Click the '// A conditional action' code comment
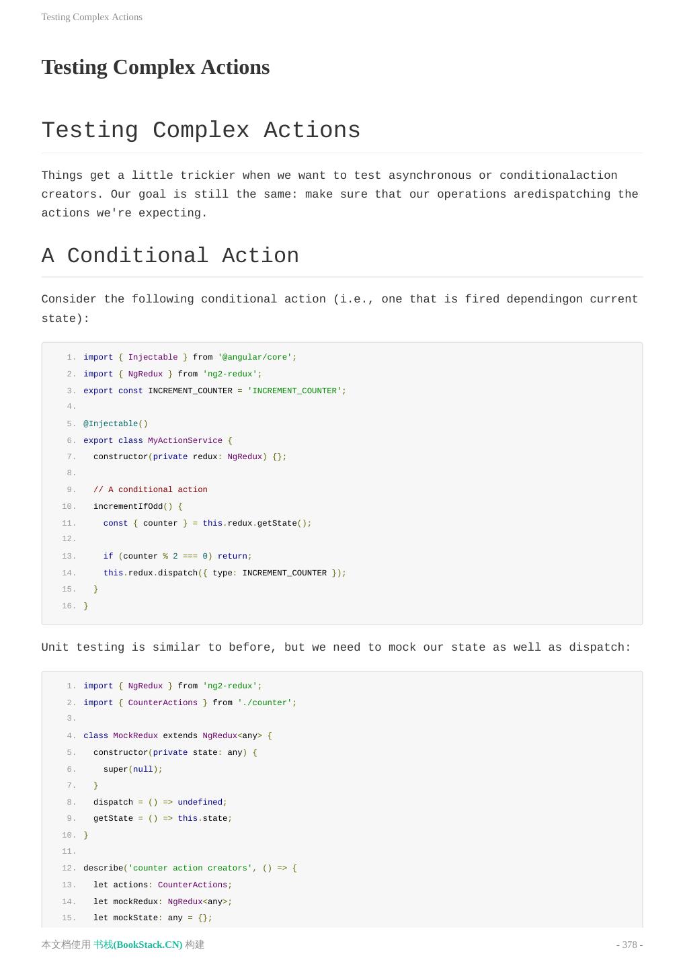 [x=151, y=489]
